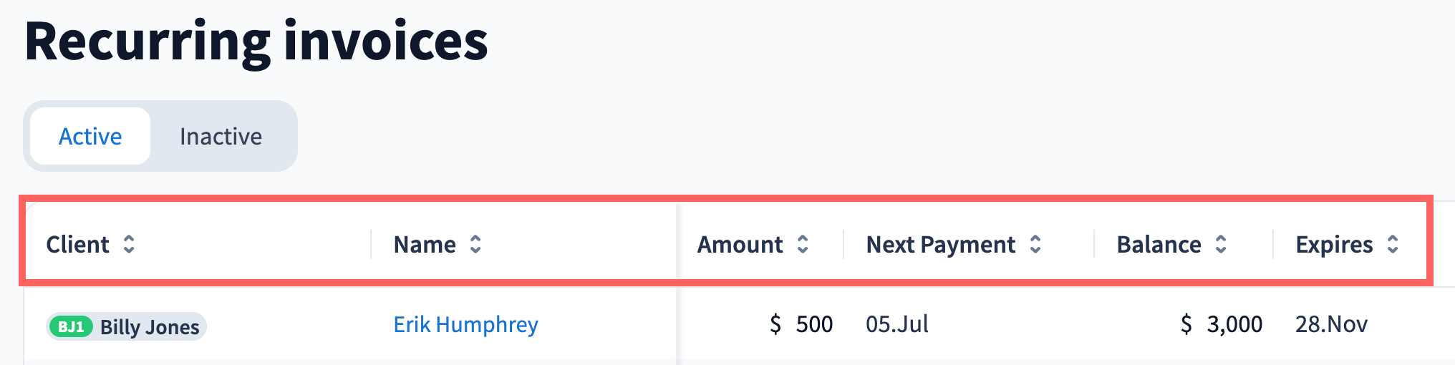
Task: Click the $ 3,000 balance cell
Action: pyautogui.click(x=1222, y=325)
